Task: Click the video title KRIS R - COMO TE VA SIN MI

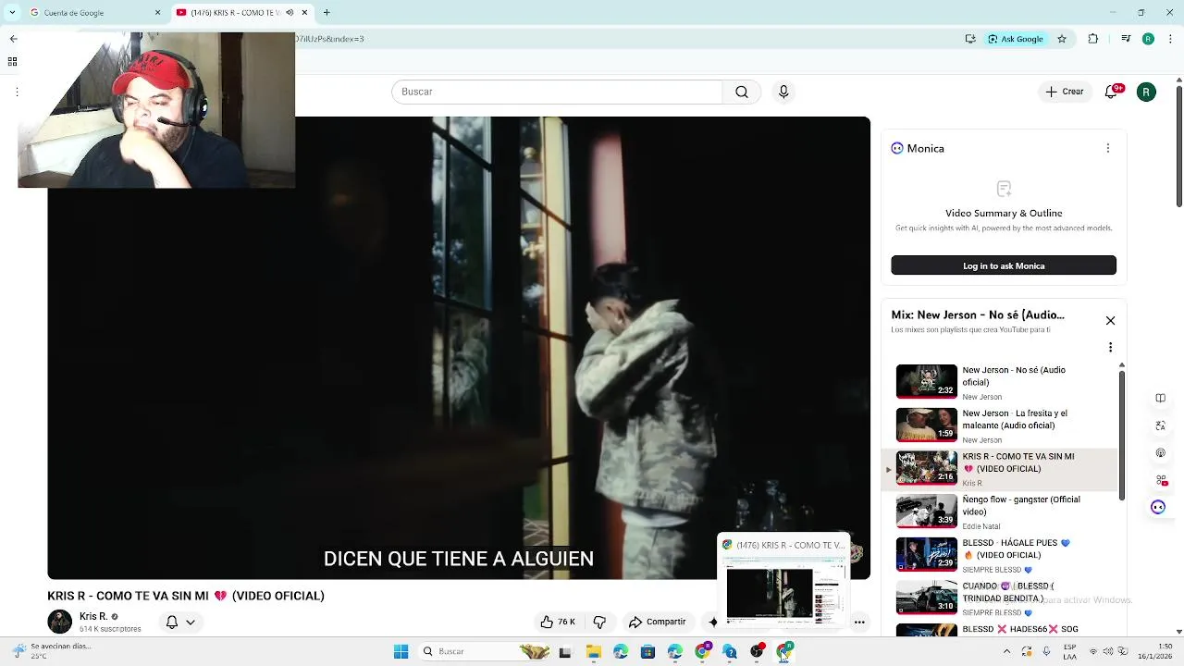Action: [x=186, y=596]
